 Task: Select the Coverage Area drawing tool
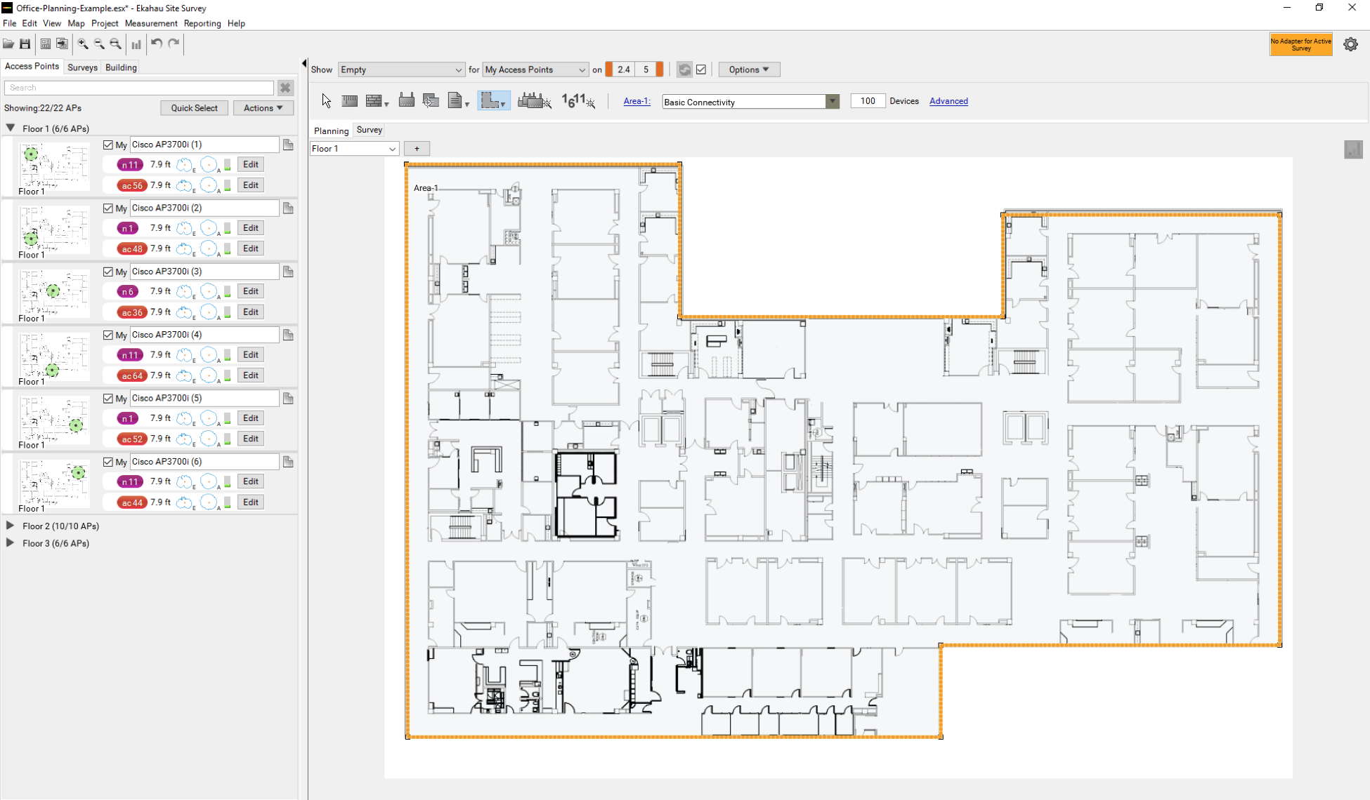pyautogui.click(x=493, y=101)
